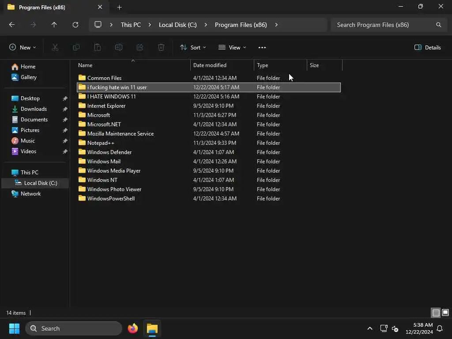This screenshot has height=339, width=452.
Task: Go back with the back arrow
Action: pos(12,25)
